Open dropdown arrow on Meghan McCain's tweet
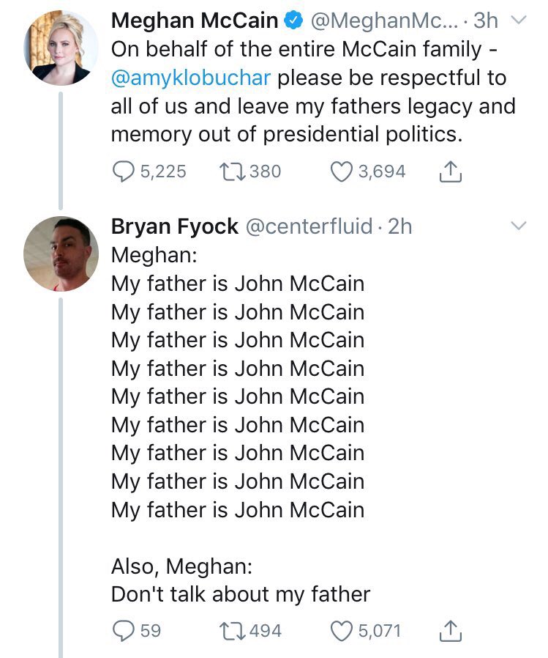548x658 pixels. point(519,21)
